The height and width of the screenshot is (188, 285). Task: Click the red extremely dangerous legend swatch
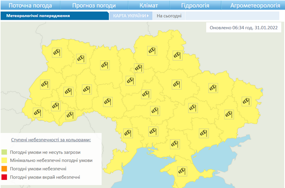point(4,177)
